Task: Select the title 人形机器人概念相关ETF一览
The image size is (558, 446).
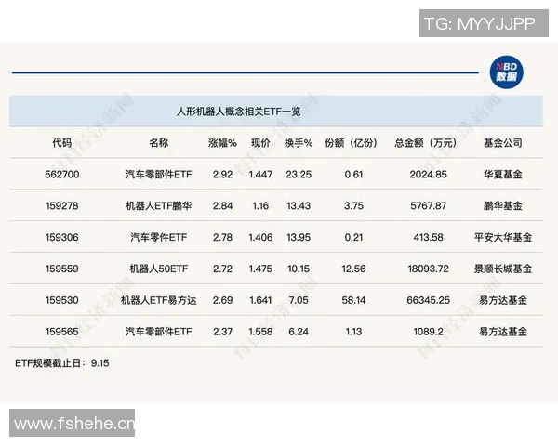Action: [x=239, y=111]
